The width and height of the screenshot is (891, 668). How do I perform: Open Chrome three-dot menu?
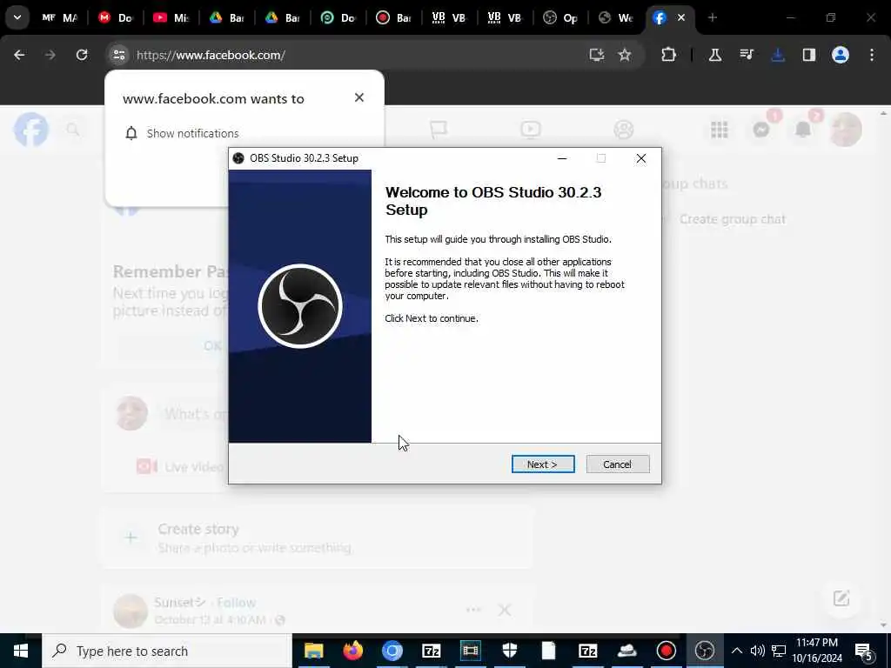tap(872, 55)
